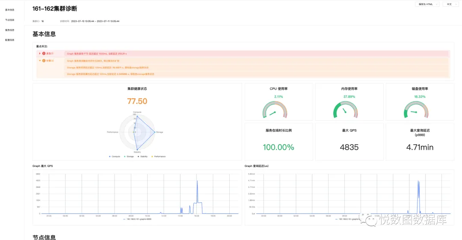Click the 磁盘使用率 gauge

click(x=416, y=110)
